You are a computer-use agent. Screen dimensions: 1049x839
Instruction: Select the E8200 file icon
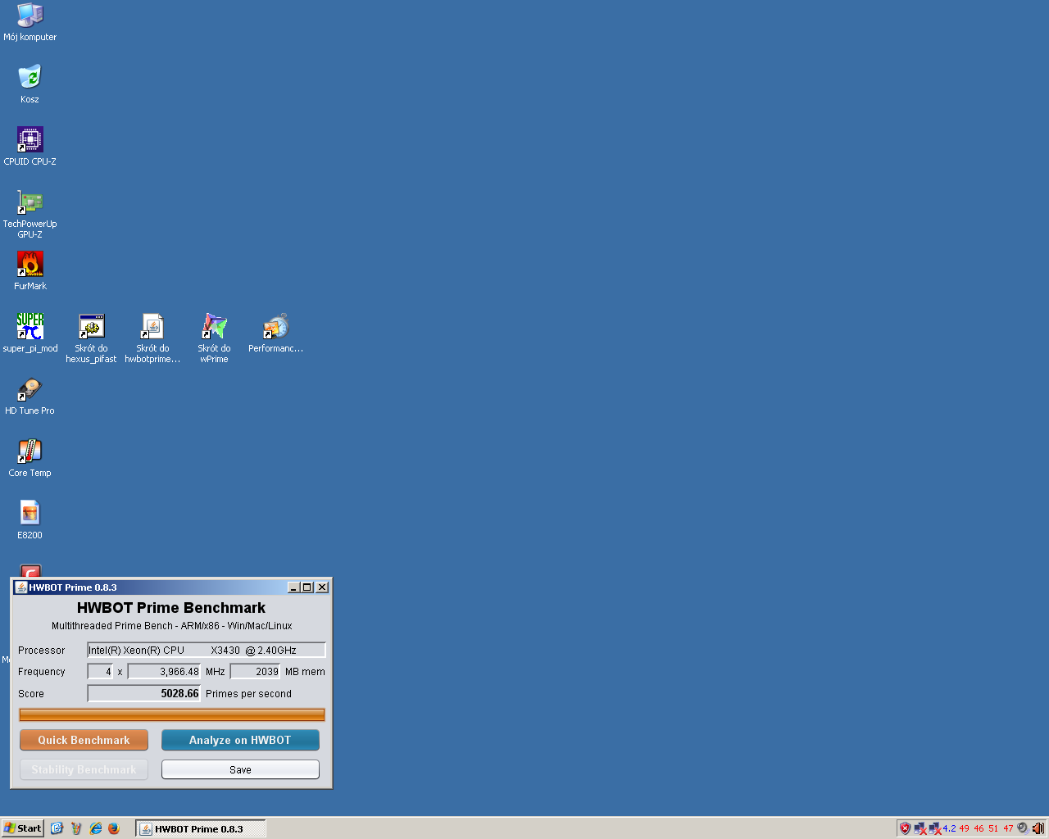[30, 519]
